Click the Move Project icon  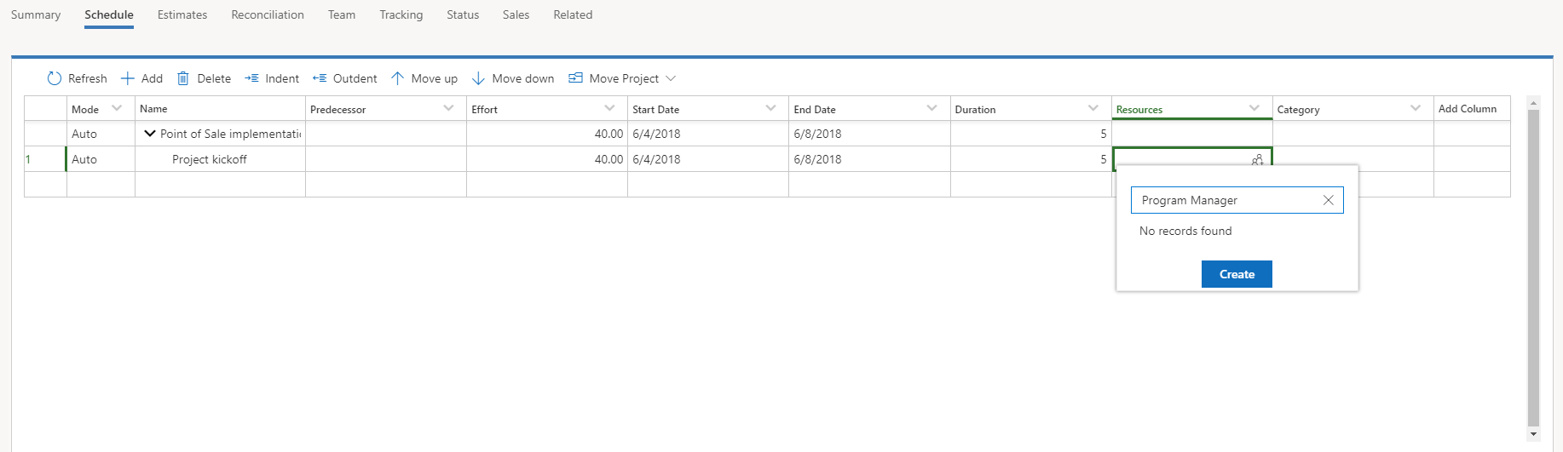(576, 78)
